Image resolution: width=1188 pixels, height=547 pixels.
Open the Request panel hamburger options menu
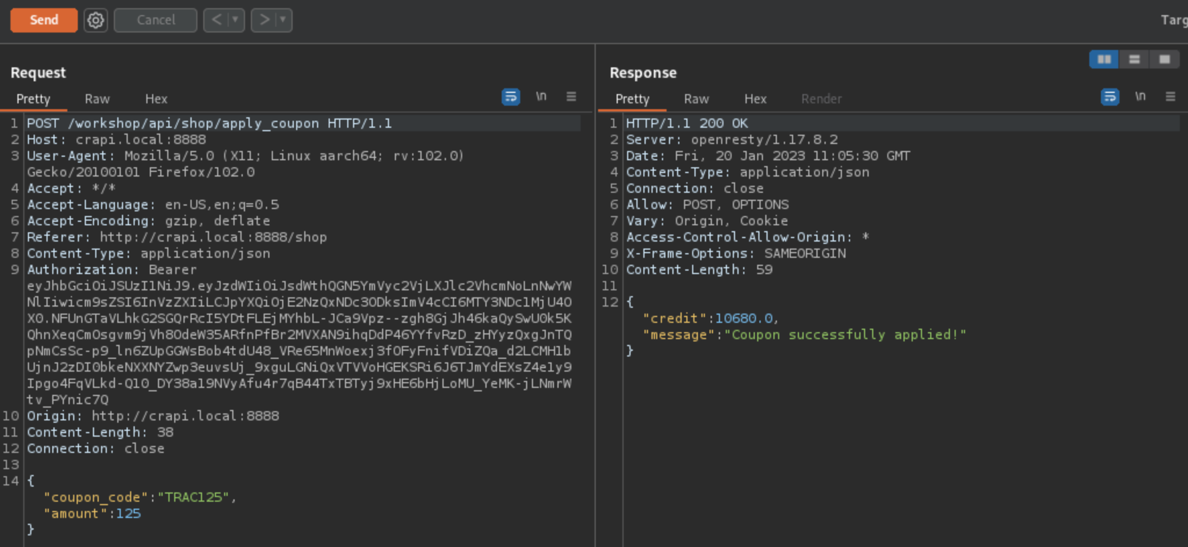571,96
